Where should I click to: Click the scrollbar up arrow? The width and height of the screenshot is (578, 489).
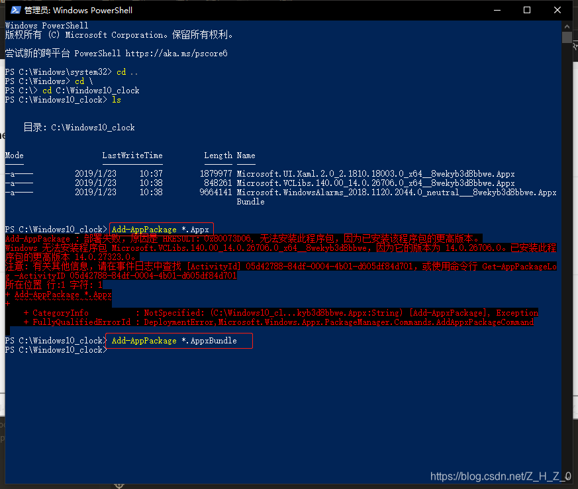point(567,26)
